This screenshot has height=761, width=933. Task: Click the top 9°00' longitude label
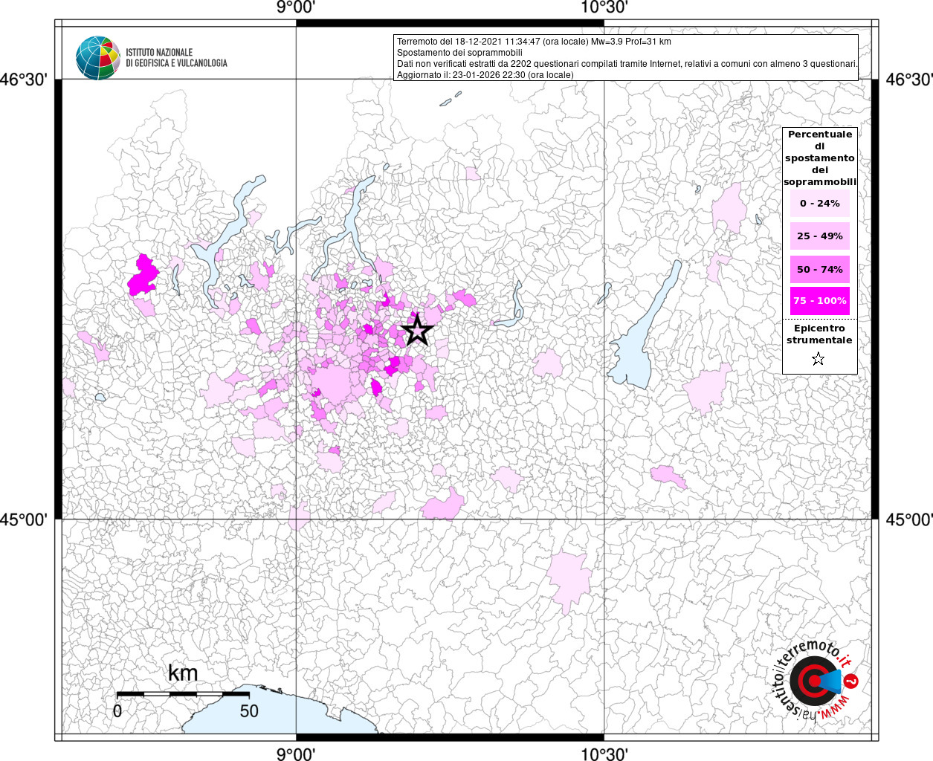coord(296,7)
